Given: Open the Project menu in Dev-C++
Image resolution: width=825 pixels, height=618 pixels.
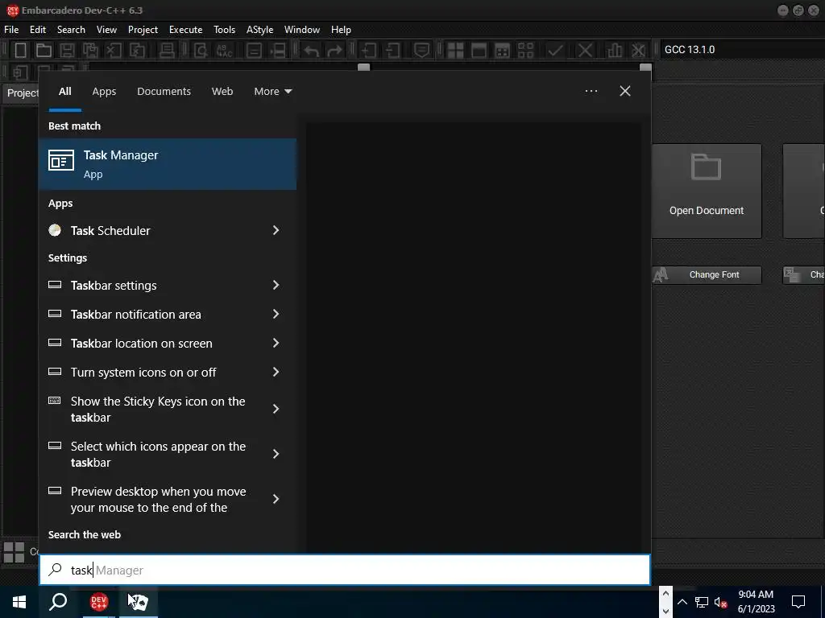Looking at the screenshot, I should tap(143, 30).
